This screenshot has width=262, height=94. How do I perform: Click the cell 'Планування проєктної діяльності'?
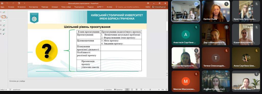point(89,48)
